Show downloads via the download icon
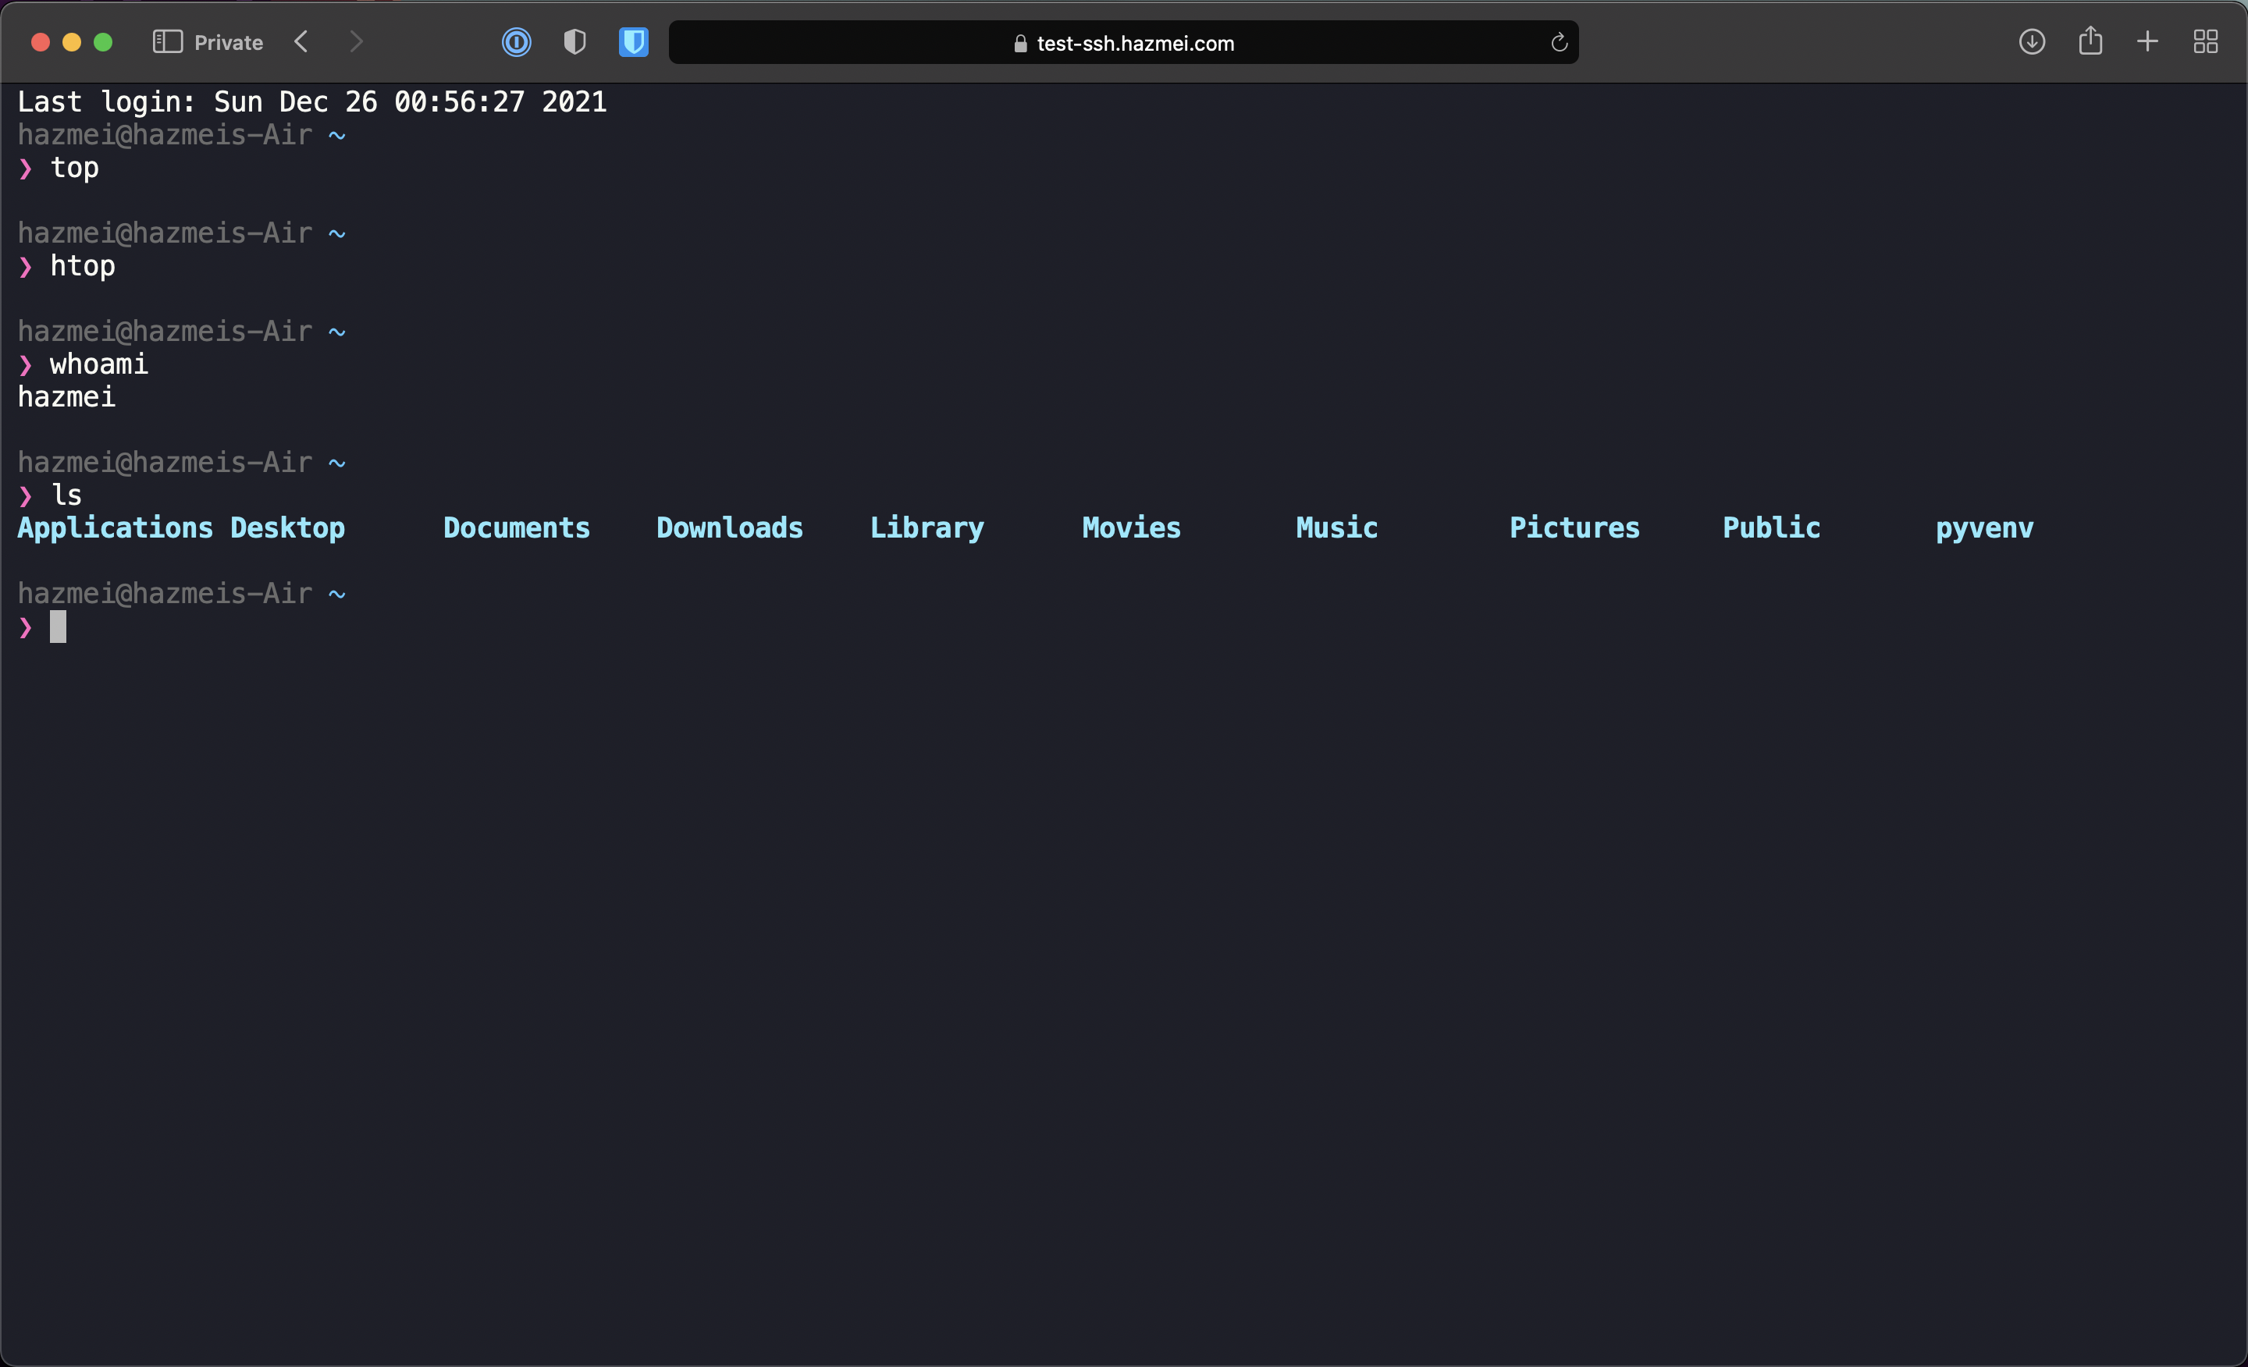Screen dimensions: 2248x1367 [x=2032, y=42]
